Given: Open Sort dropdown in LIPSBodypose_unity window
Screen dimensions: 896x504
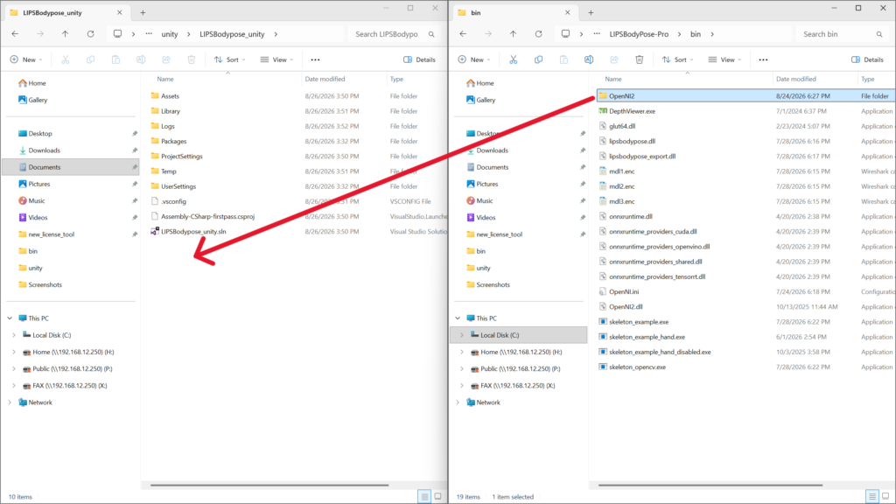Looking at the screenshot, I should pyautogui.click(x=229, y=59).
